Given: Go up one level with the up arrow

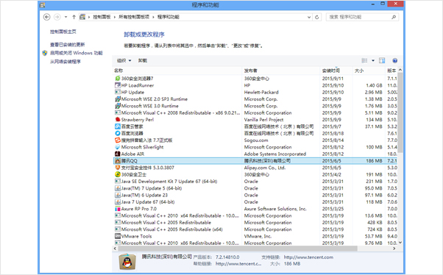Looking at the screenshot, I should click(x=74, y=17).
